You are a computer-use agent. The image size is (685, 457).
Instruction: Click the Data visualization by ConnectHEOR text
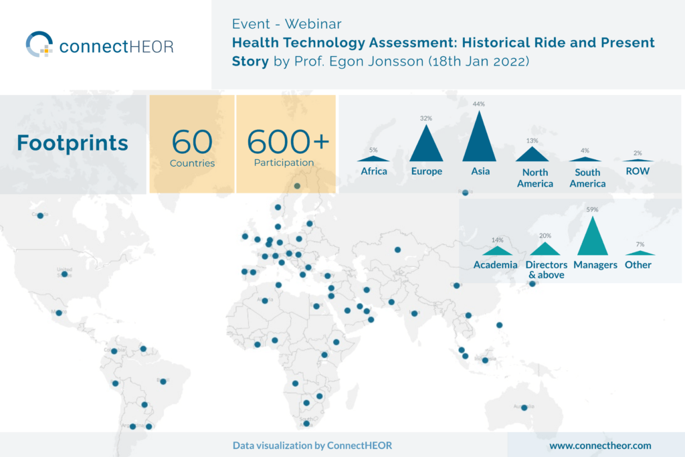(x=312, y=445)
